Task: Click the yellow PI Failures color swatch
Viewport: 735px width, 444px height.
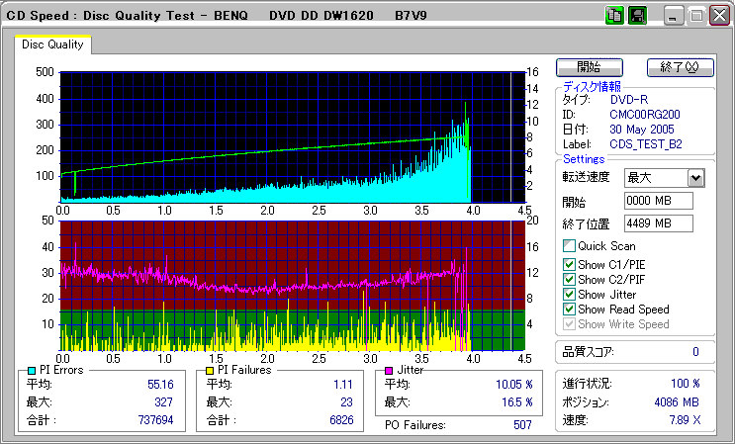Action: (x=210, y=371)
